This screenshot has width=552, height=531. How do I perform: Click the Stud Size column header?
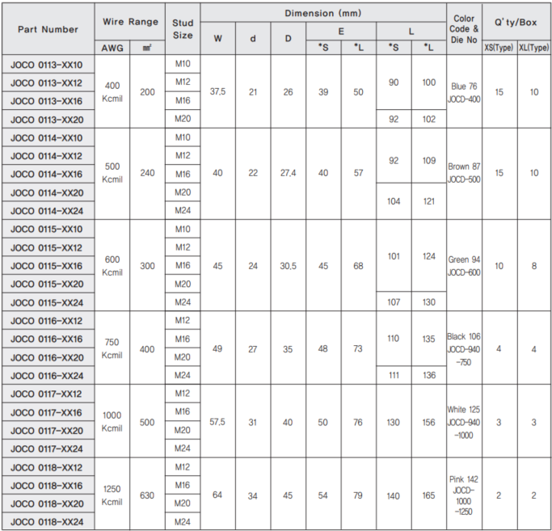click(x=183, y=29)
